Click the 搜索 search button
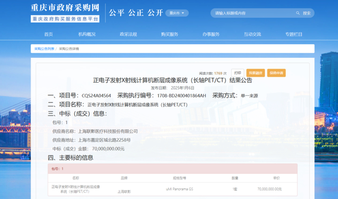 [307, 13]
